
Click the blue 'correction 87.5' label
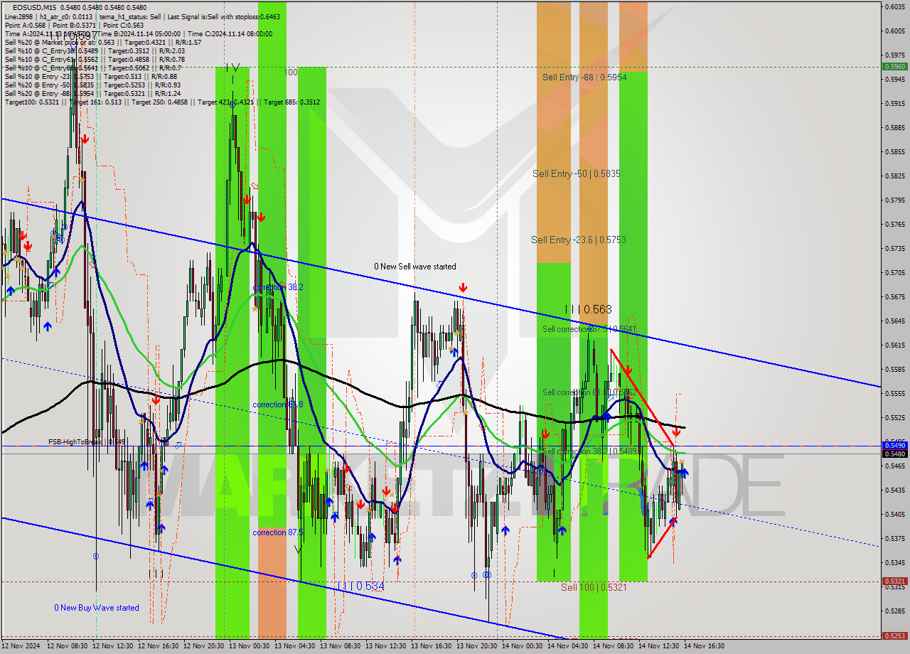[278, 532]
